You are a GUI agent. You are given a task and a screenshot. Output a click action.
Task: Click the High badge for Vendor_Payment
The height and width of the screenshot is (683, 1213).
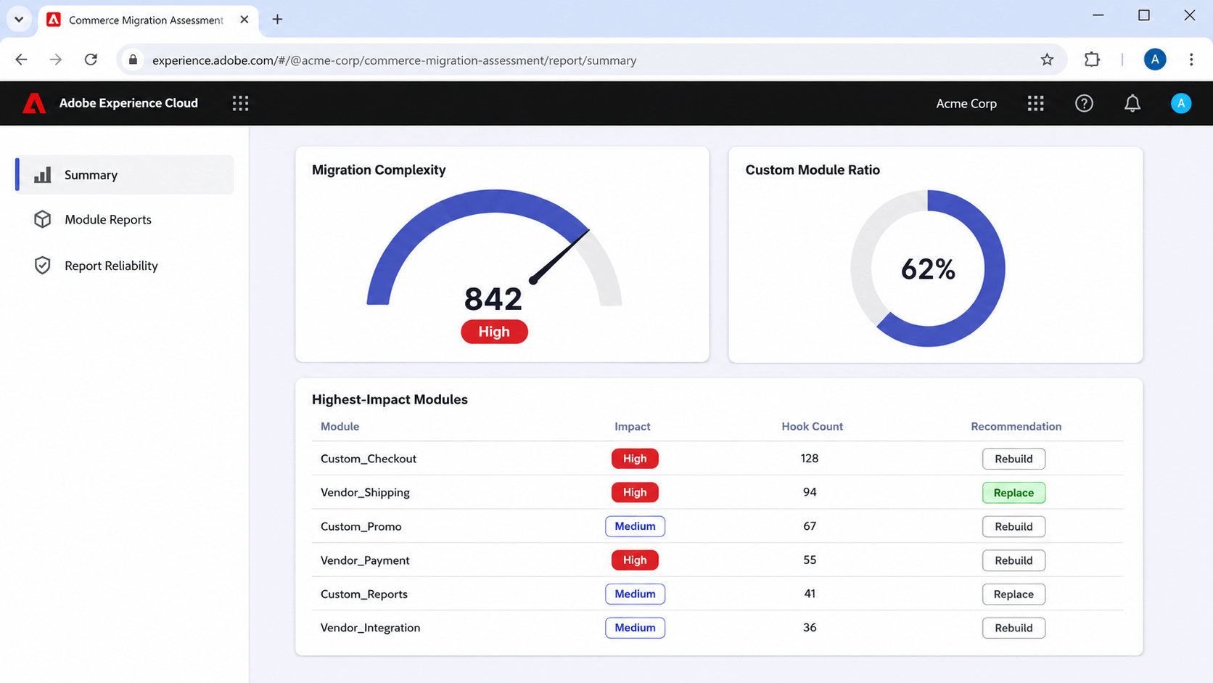pos(635,560)
